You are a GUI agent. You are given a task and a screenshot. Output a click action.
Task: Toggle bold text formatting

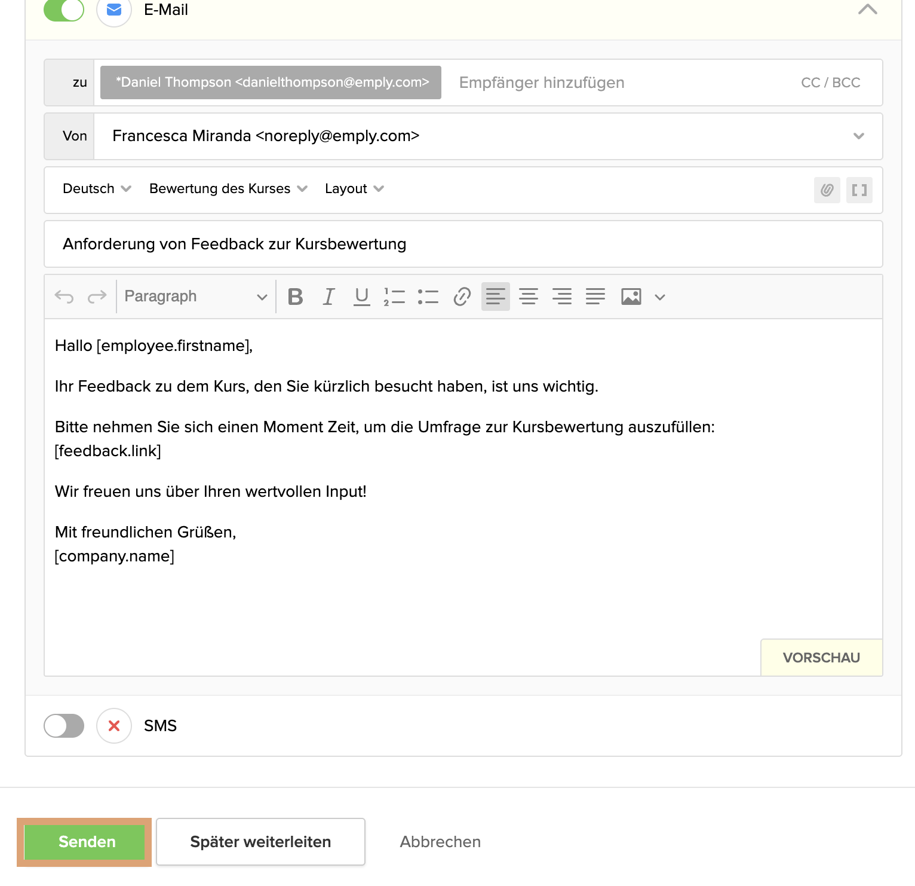pyautogui.click(x=295, y=297)
